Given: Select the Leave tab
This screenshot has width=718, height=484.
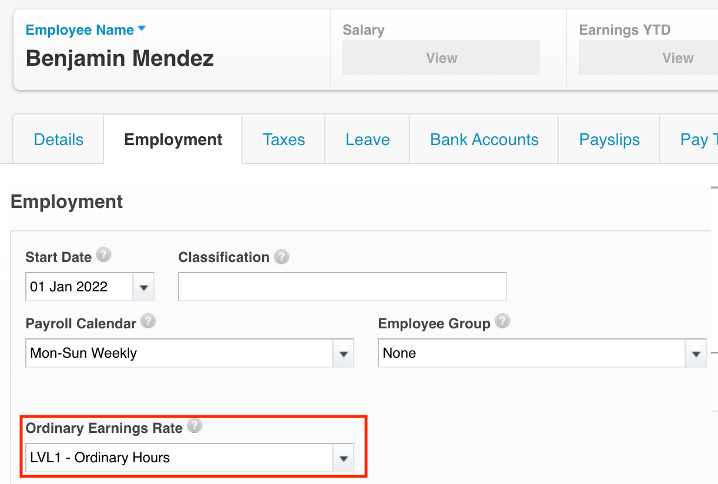Looking at the screenshot, I should pos(367,139).
